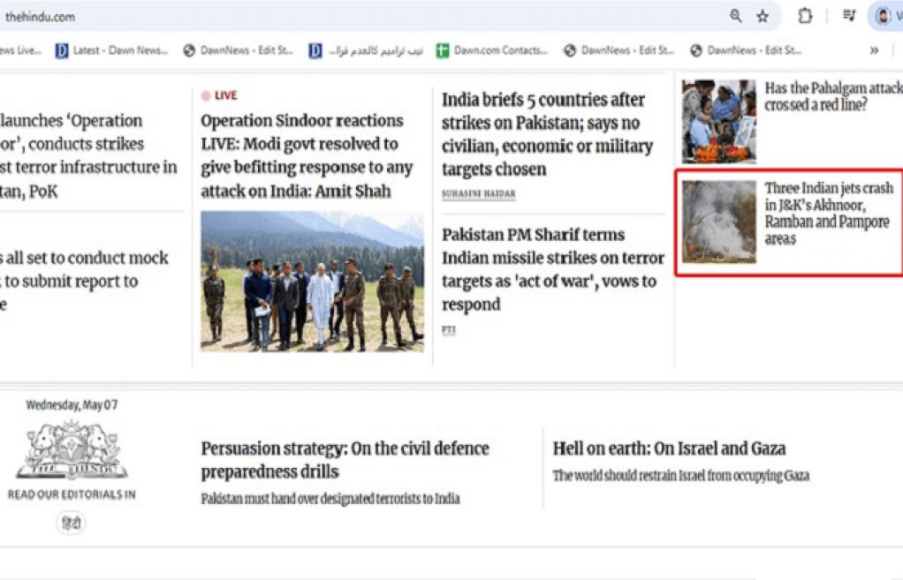
Task: Click the zoom magnifier icon in address bar
Action: point(735,16)
